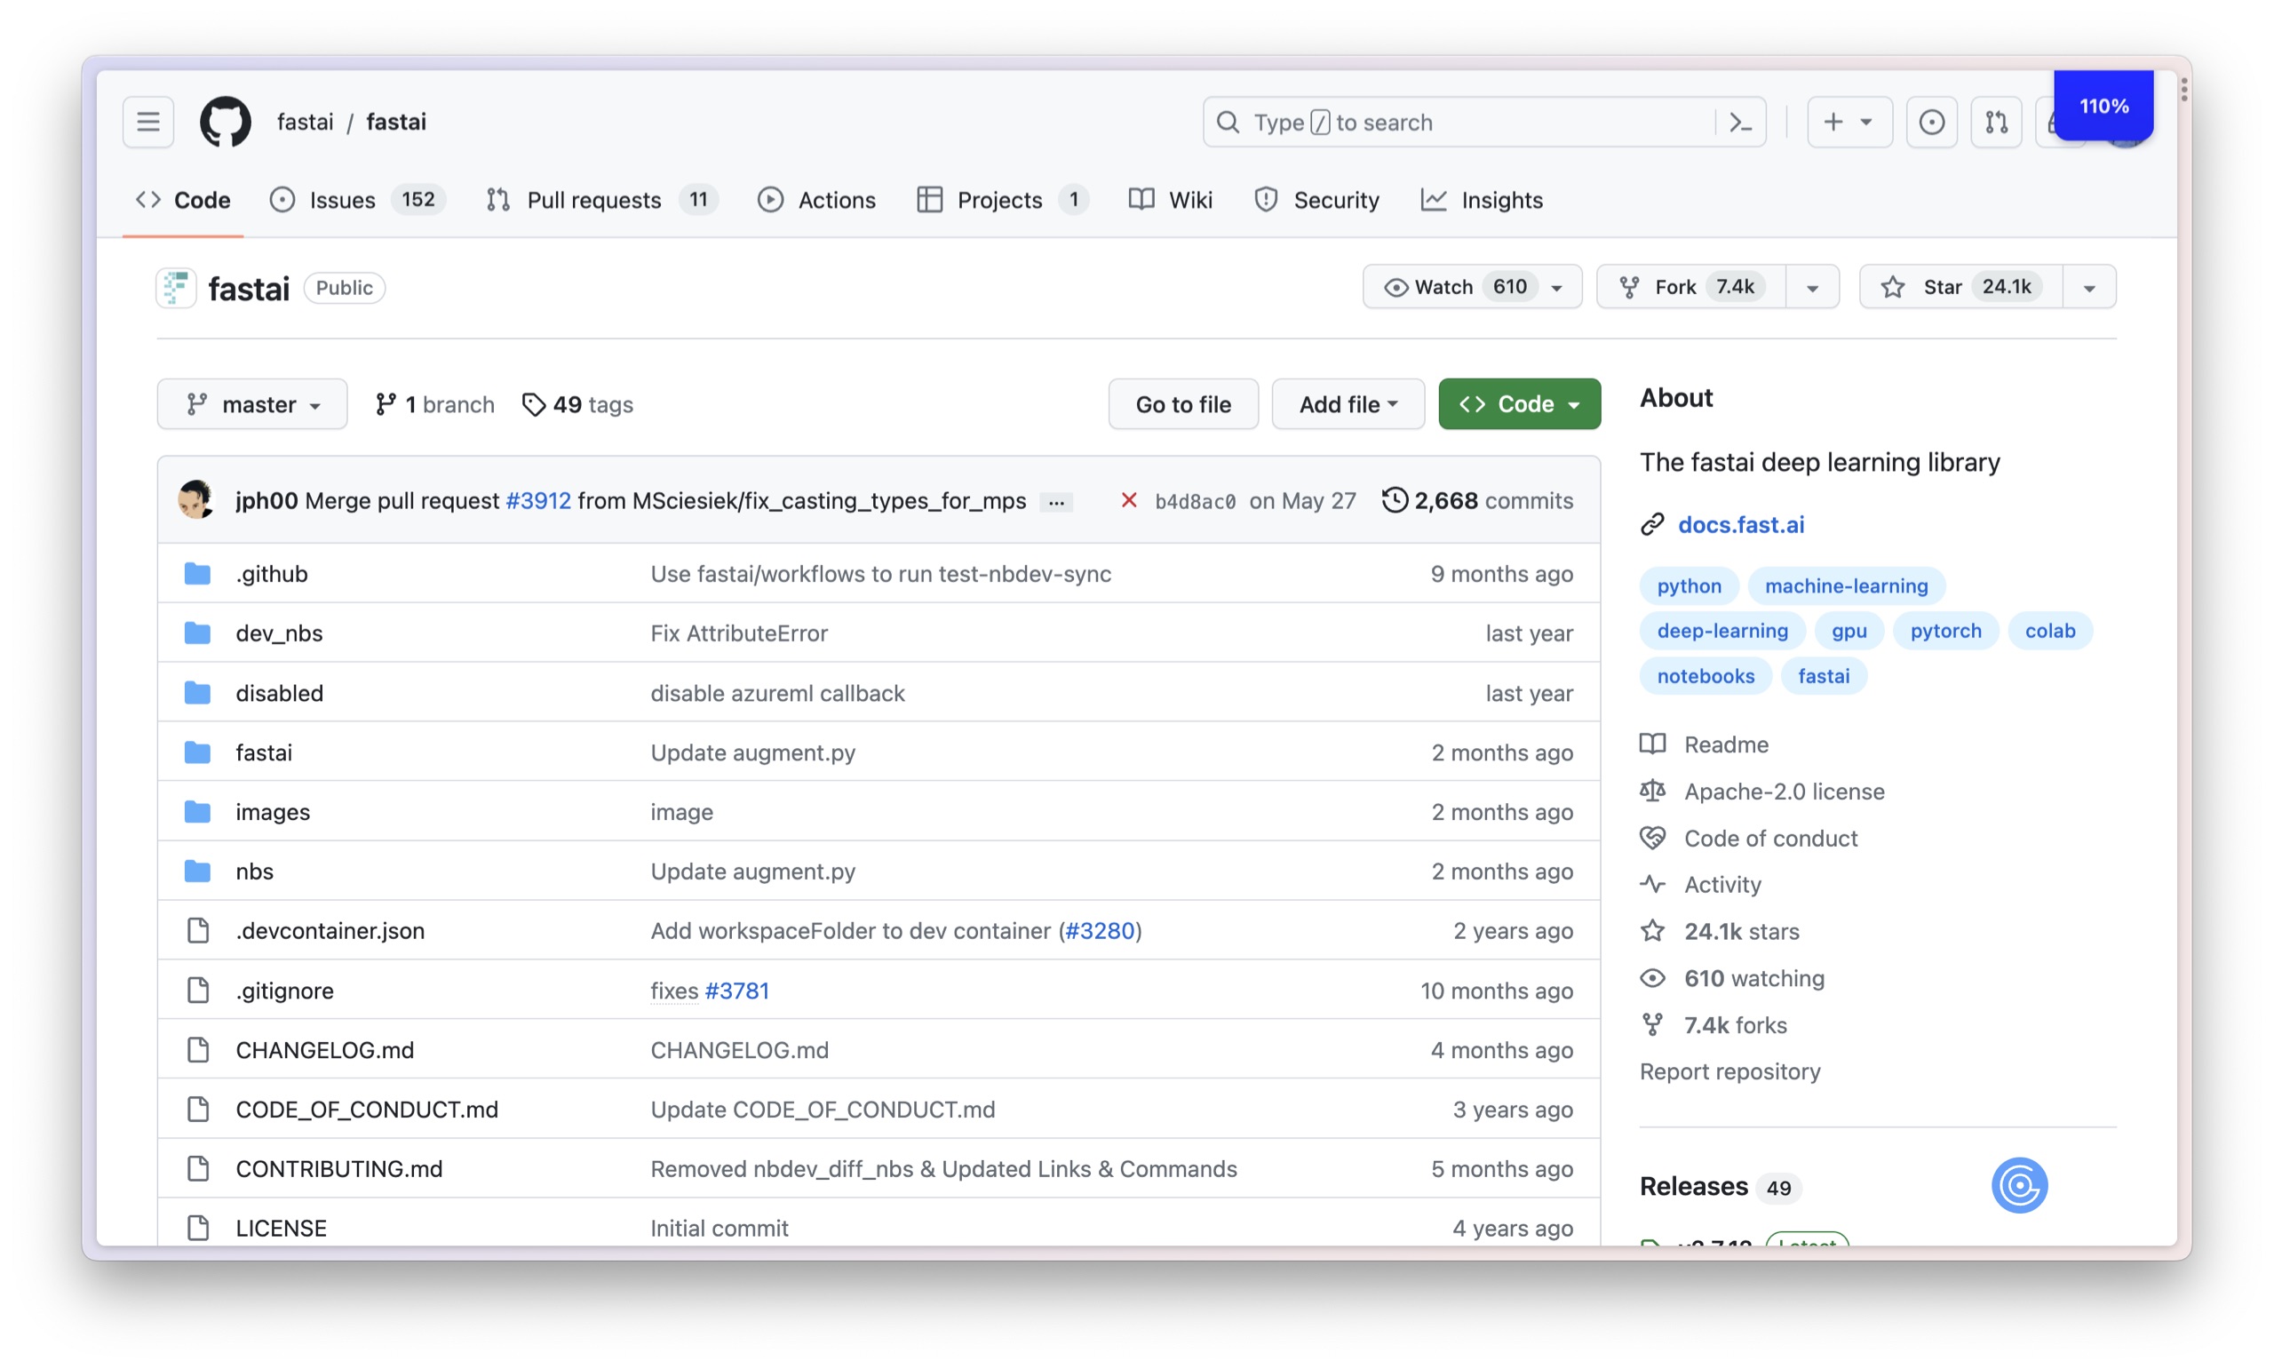Visit the docs.fast.ai link
The height and width of the screenshot is (1369, 2274).
1740,523
